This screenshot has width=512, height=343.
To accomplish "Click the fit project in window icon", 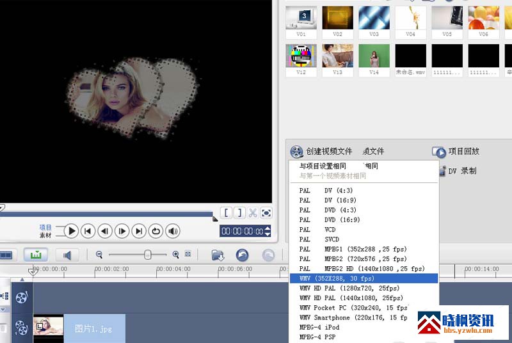I will point(188,255).
